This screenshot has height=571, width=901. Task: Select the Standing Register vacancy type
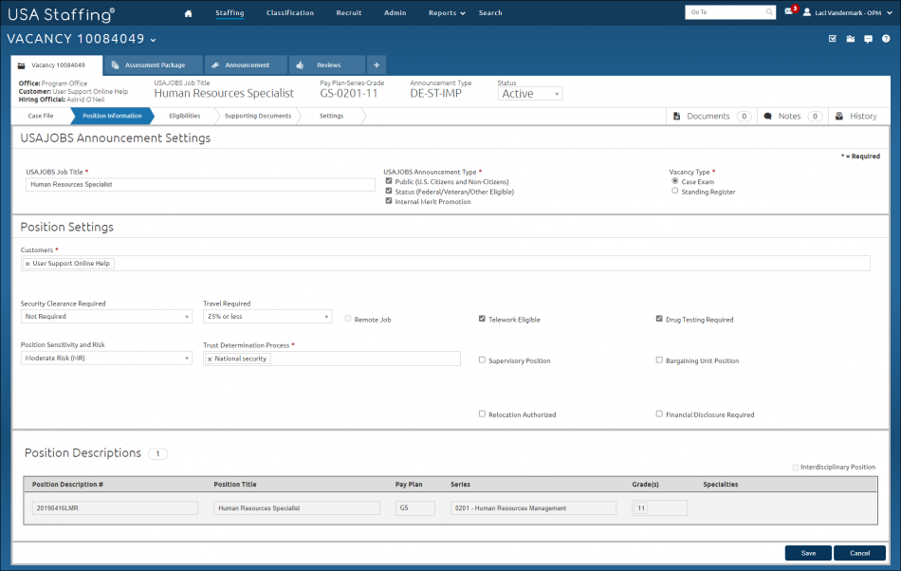pos(675,191)
